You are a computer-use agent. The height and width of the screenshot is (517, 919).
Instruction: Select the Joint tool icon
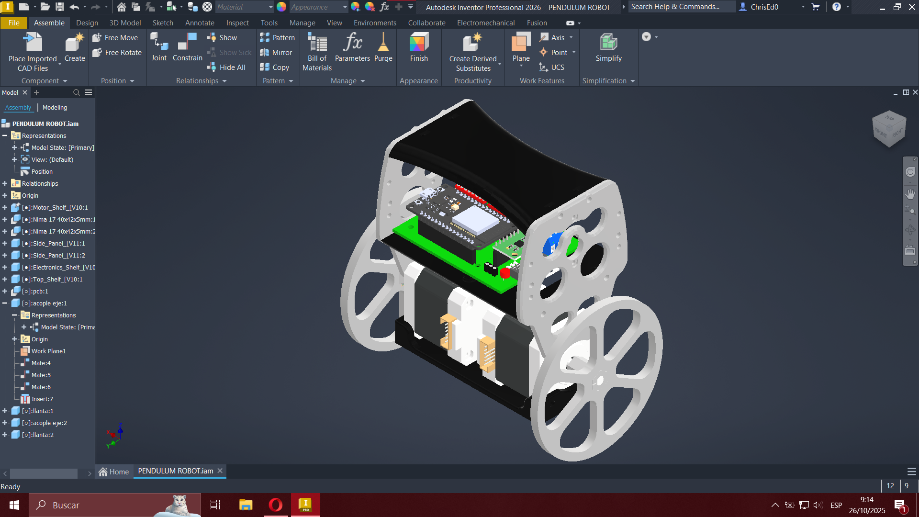159,42
